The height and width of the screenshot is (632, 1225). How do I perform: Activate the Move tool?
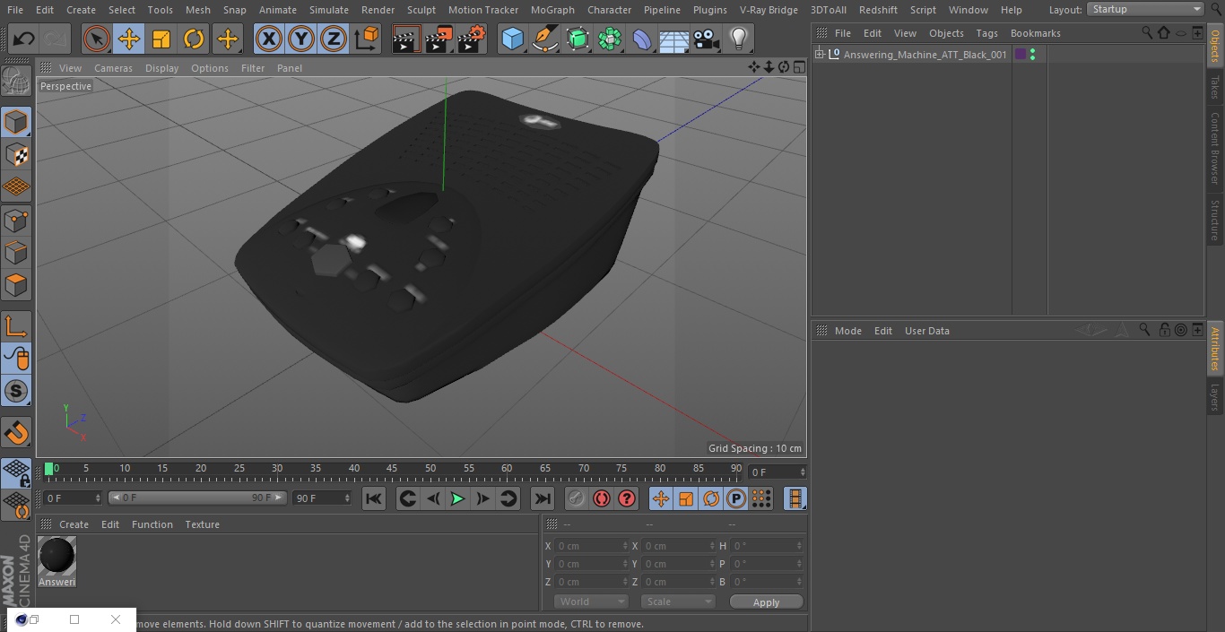coord(129,39)
